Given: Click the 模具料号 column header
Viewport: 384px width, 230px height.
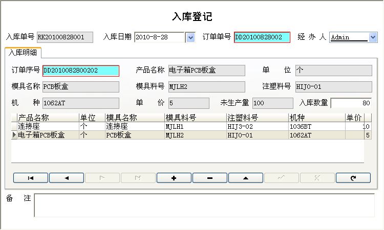Looking at the screenshot, I should (x=196, y=118).
